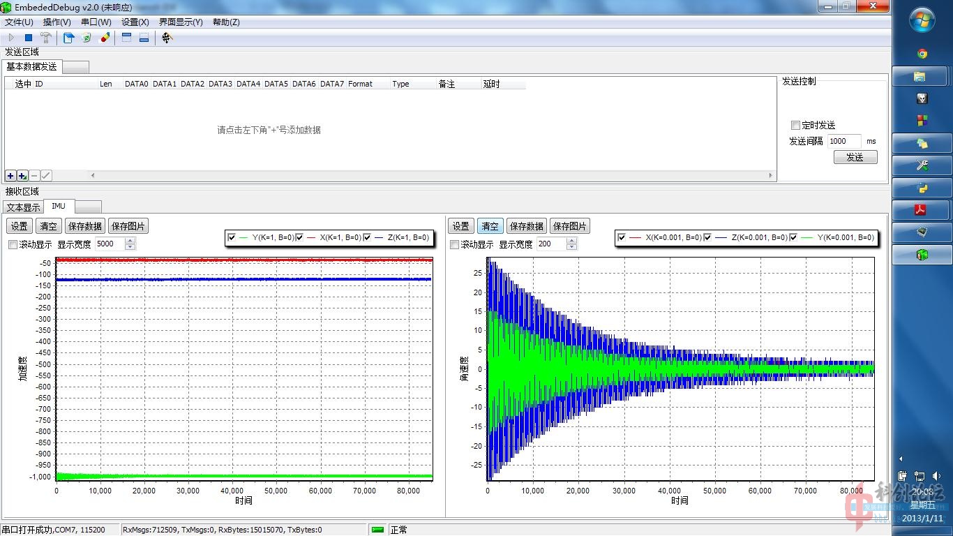This screenshot has height=536, width=953.
Task: Toggle 滚动显示 for the right chart
Action: 455,244
